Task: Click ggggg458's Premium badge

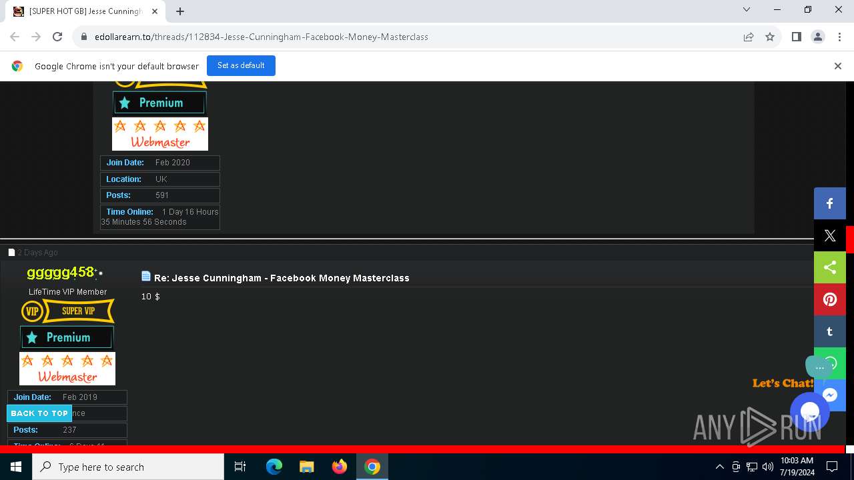Action: tap(67, 337)
